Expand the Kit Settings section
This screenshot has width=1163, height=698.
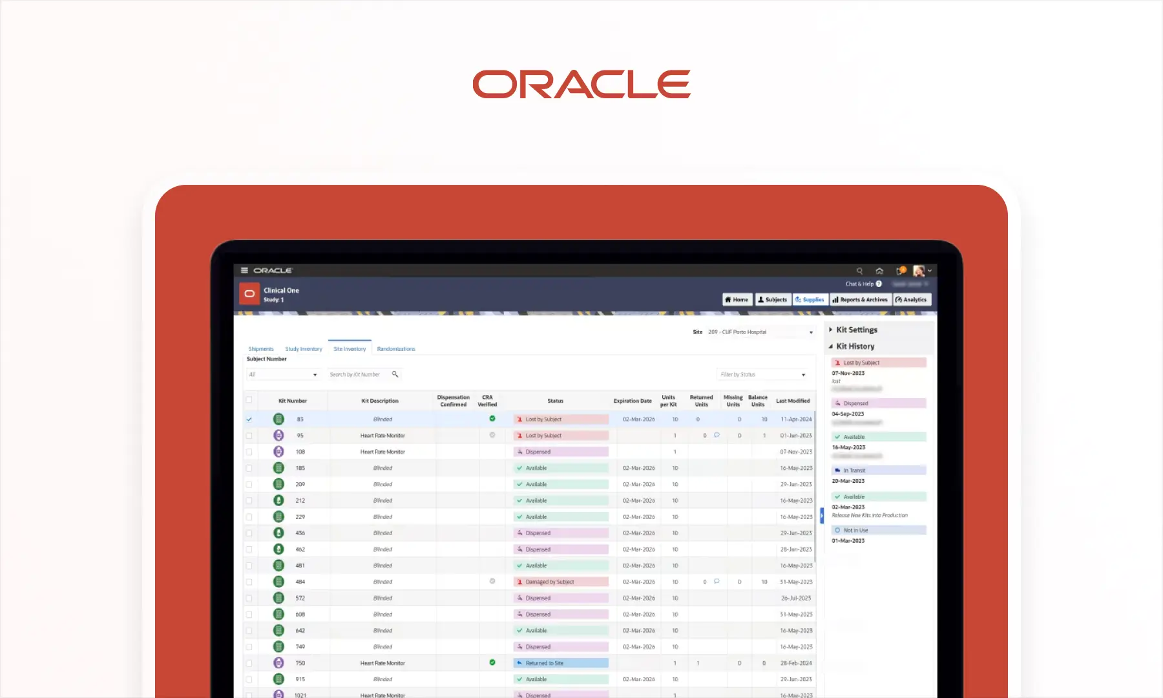[x=853, y=330]
